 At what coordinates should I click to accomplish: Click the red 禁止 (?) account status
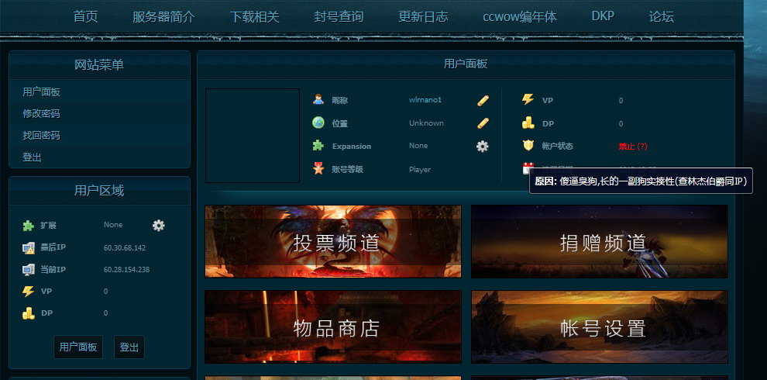(x=632, y=146)
